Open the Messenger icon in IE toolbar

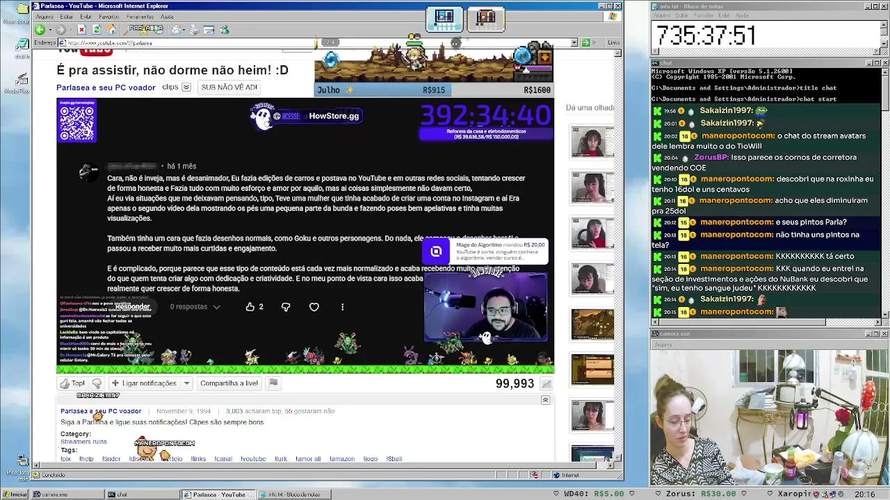coord(224,30)
